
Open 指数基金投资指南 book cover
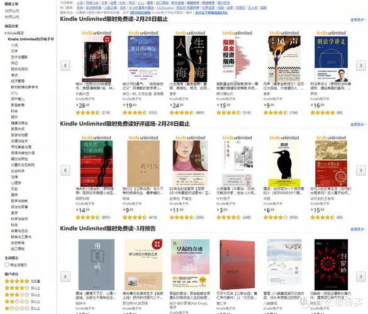tap(237, 58)
